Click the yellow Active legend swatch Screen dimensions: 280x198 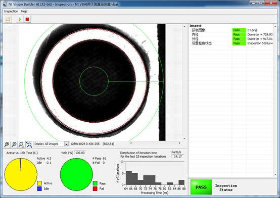[x=39, y=183]
